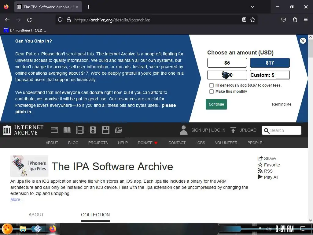Go back to the previous page
This screenshot has width=313, height=235.
point(7,20)
